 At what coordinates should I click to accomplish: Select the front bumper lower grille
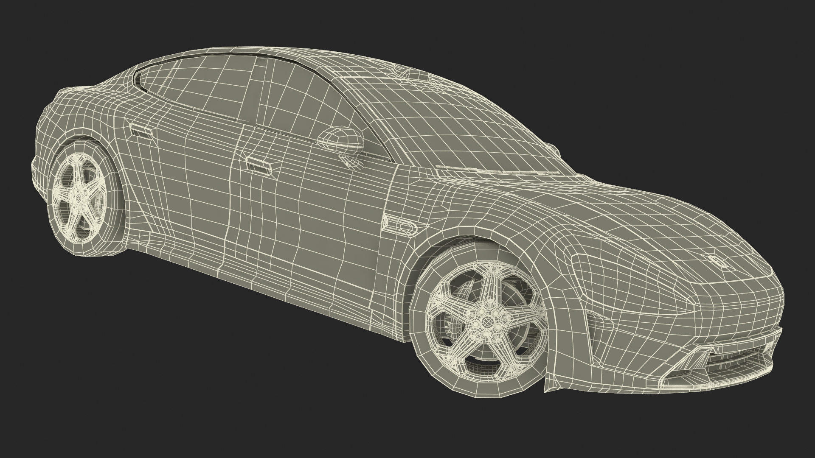734,360
